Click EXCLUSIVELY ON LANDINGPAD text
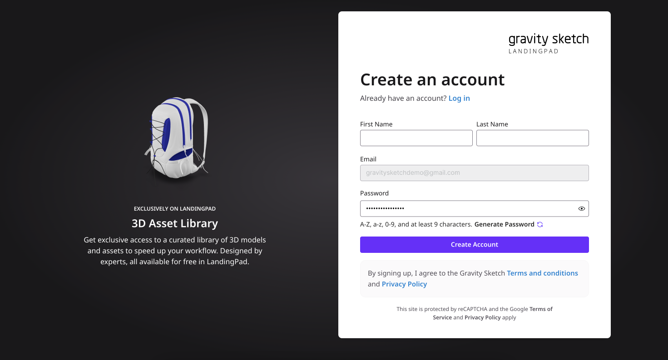Screen dimensions: 668x360 175,209
